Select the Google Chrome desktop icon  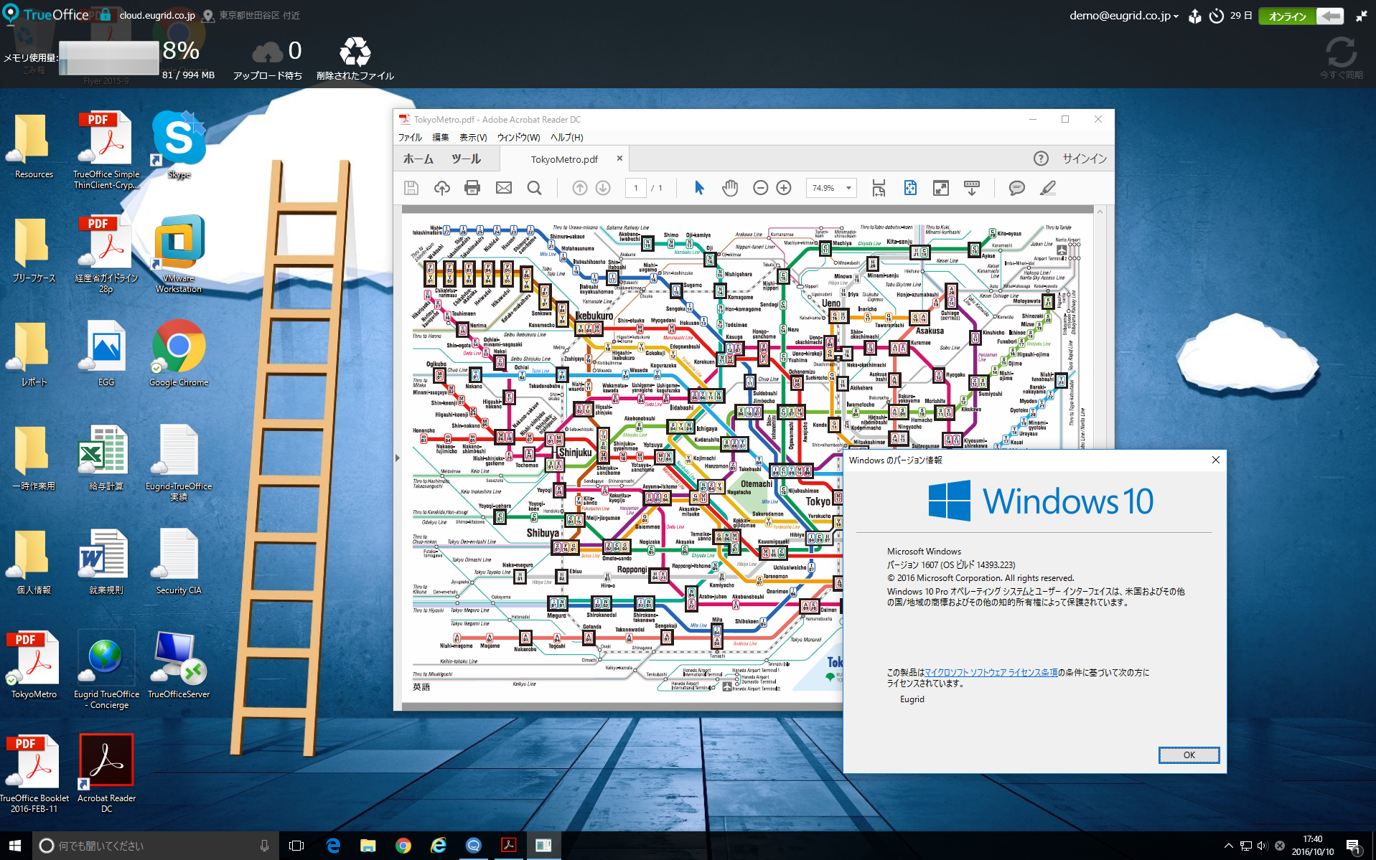click(179, 354)
